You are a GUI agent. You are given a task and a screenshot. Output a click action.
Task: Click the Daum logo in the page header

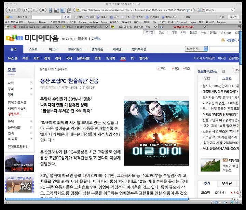pyautogui.click(x=14, y=38)
